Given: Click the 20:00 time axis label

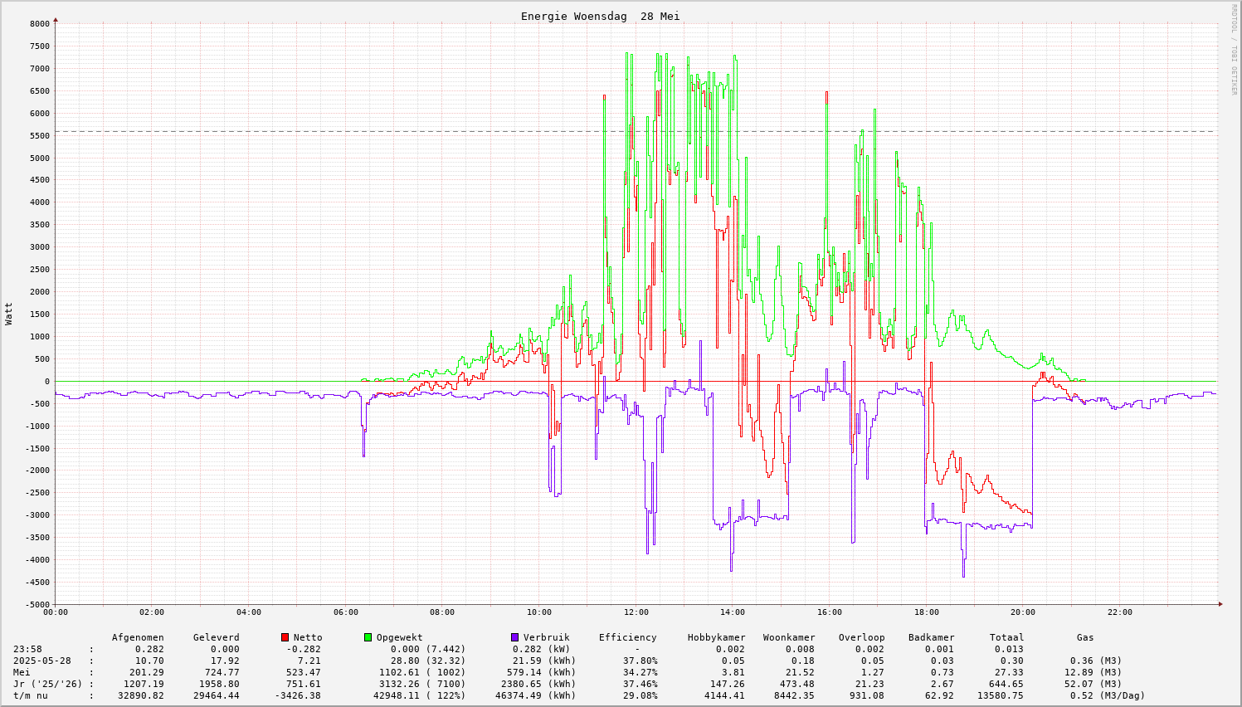Looking at the screenshot, I should point(1023,612).
